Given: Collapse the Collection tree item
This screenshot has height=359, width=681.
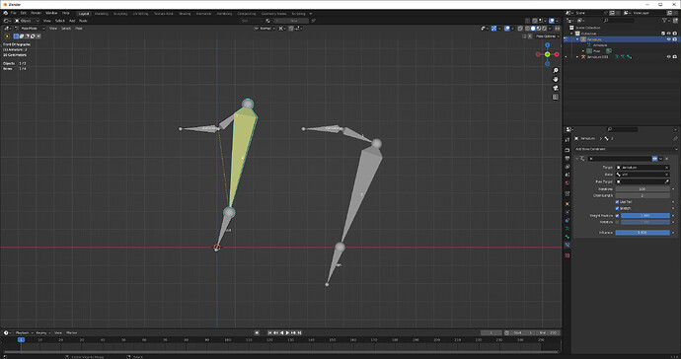Looking at the screenshot, I should click(x=572, y=34).
